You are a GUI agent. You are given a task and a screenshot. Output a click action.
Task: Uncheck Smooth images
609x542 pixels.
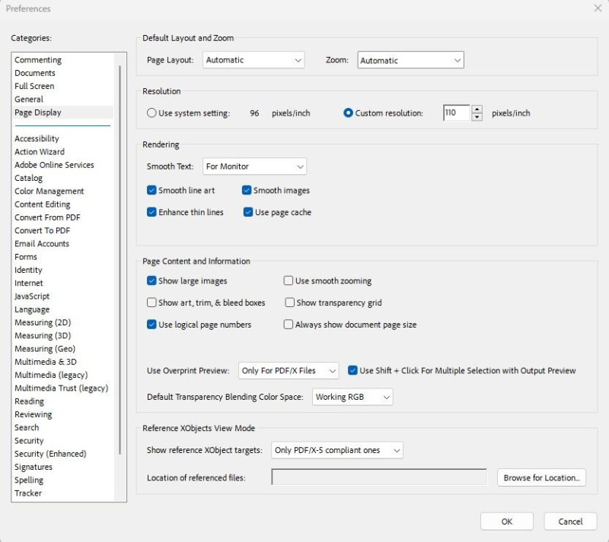(x=247, y=190)
